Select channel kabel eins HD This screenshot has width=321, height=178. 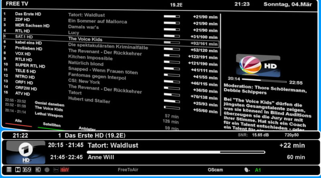pos(28,43)
